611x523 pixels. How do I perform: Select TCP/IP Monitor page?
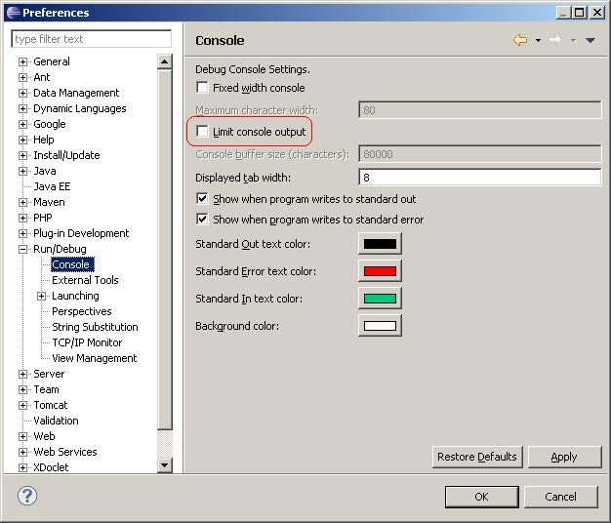[87, 342]
